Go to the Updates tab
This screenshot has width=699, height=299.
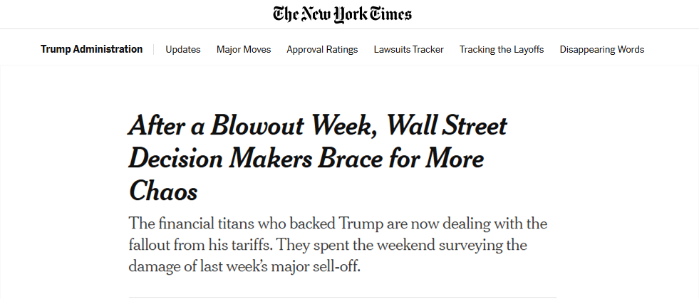[x=183, y=49]
